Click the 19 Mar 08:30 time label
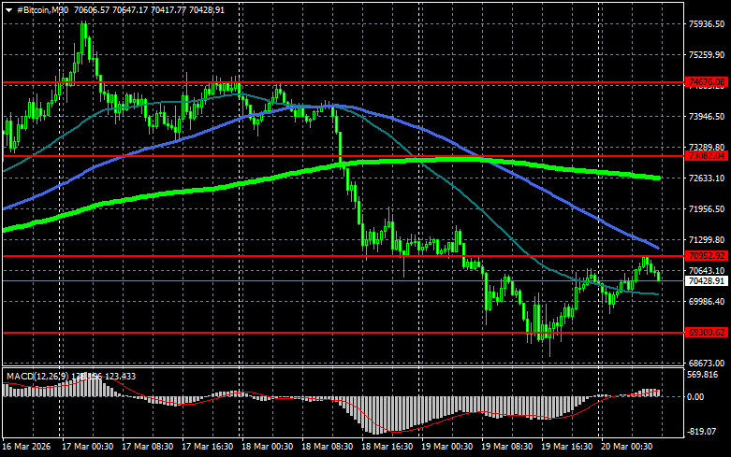The height and width of the screenshot is (457, 731). [x=506, y=447]
